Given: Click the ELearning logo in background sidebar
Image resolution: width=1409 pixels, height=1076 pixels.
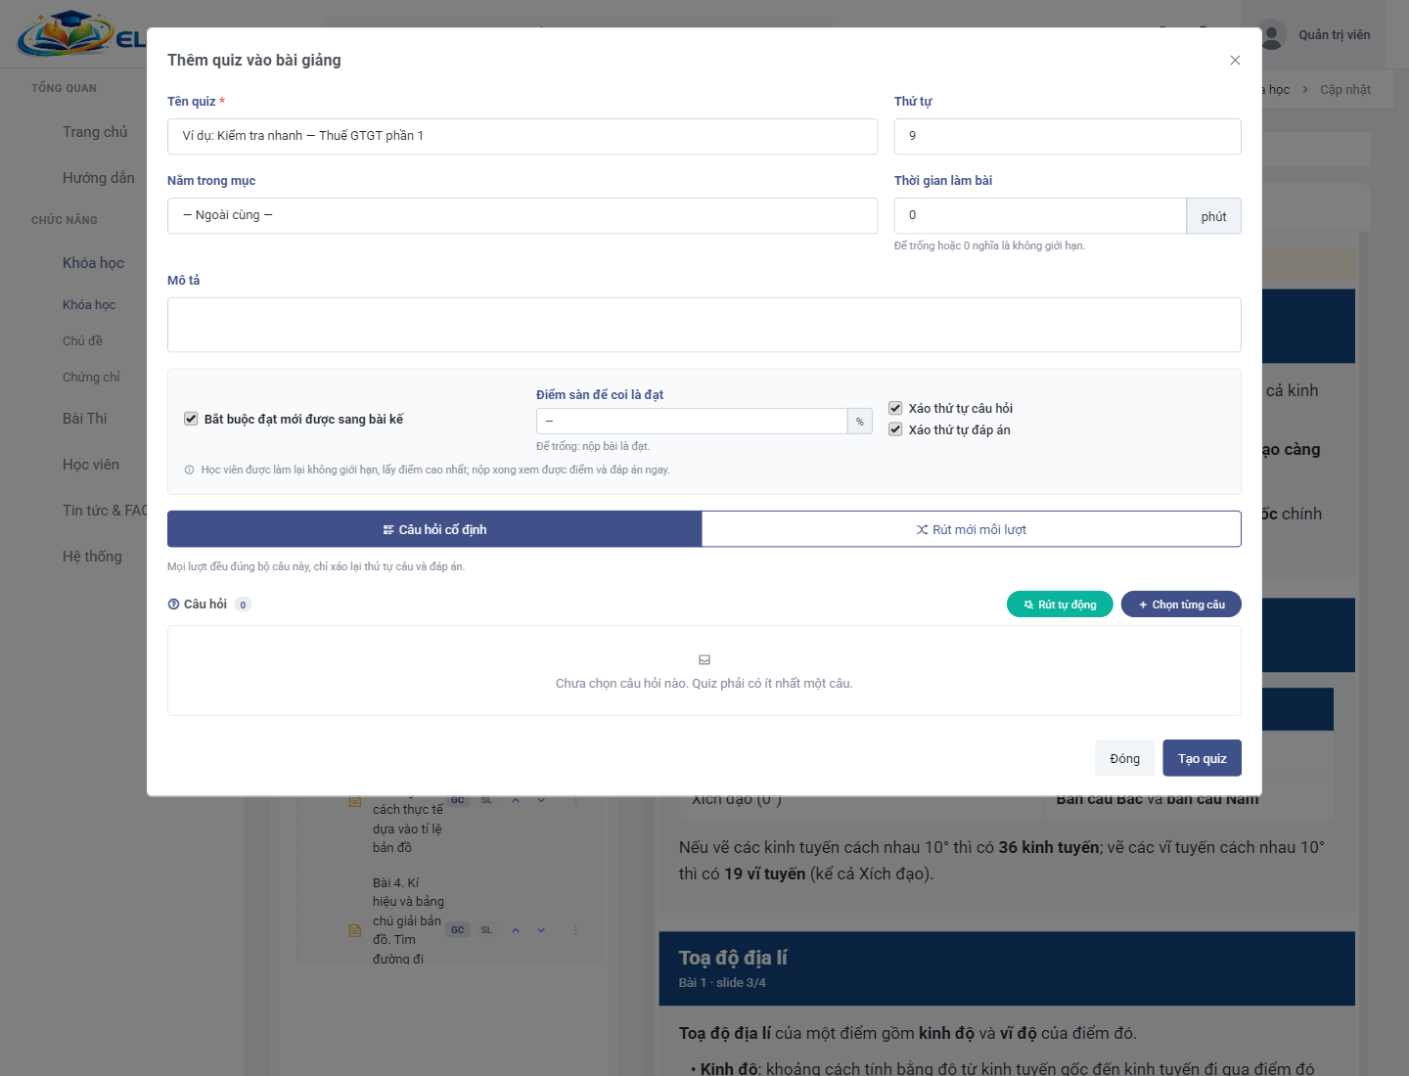Looking at the screenshot, I should (80, 34).
